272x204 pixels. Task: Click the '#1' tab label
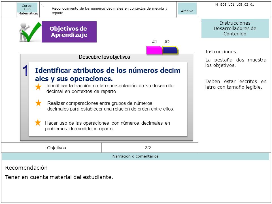pyautogui.click(x=154, y=42)
